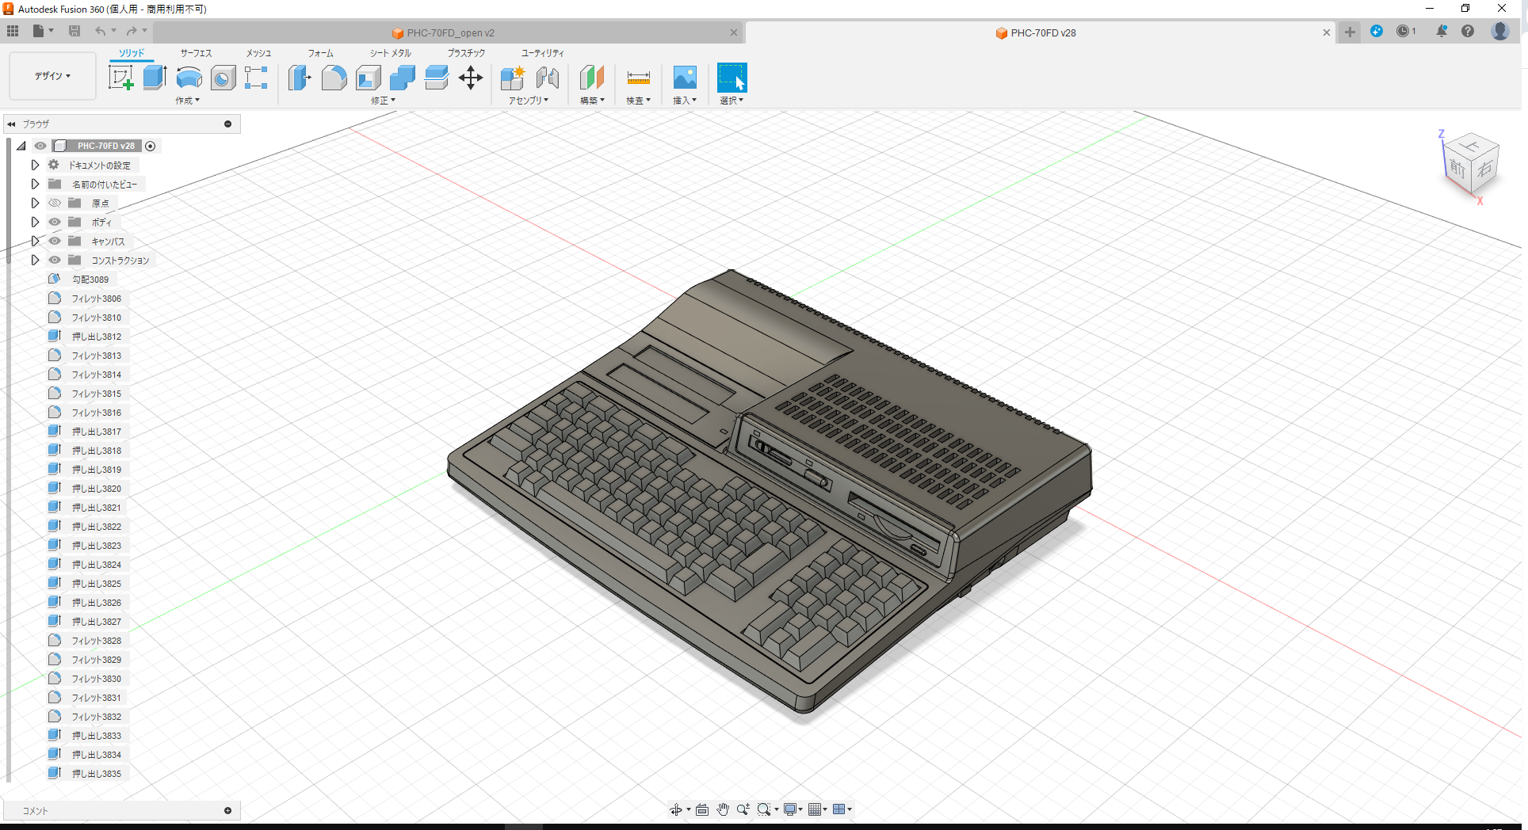
Task: Click 上 face on the ViewCube
Action: (1472, 147)
